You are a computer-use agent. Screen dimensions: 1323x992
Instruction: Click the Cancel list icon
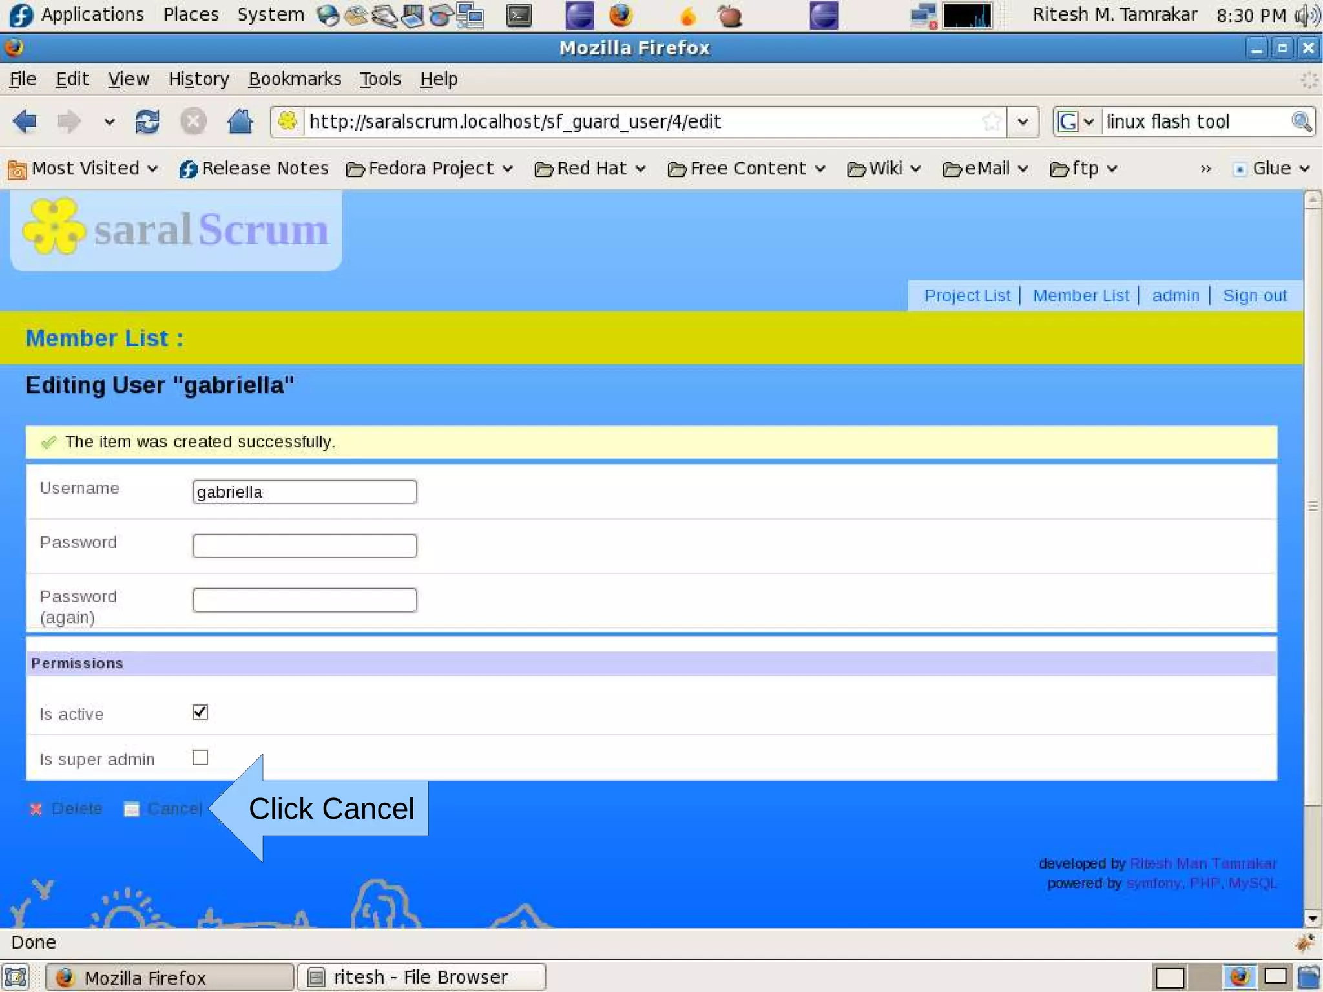[132, 808]
